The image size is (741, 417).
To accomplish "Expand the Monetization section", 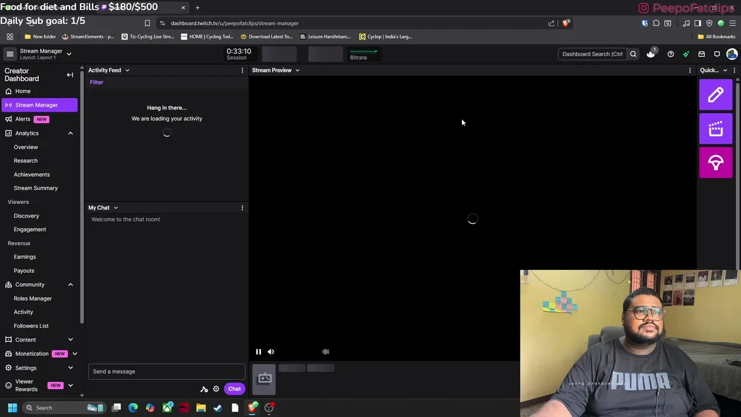I will 74,353.
